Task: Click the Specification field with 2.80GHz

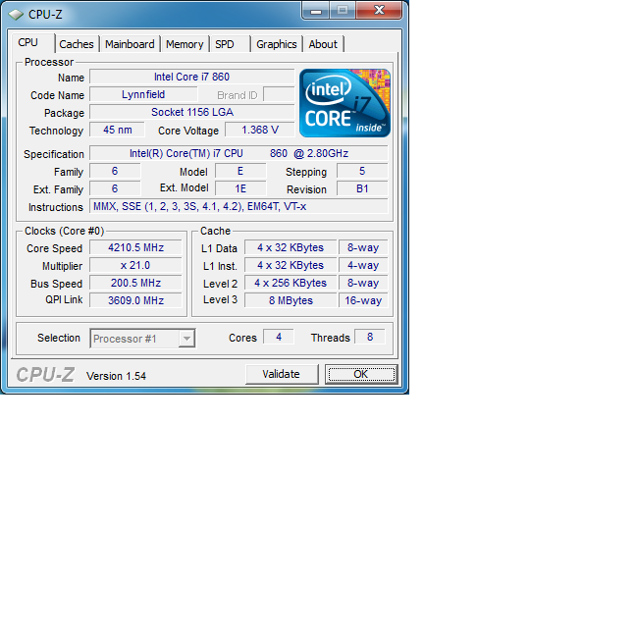Action: 238,153
